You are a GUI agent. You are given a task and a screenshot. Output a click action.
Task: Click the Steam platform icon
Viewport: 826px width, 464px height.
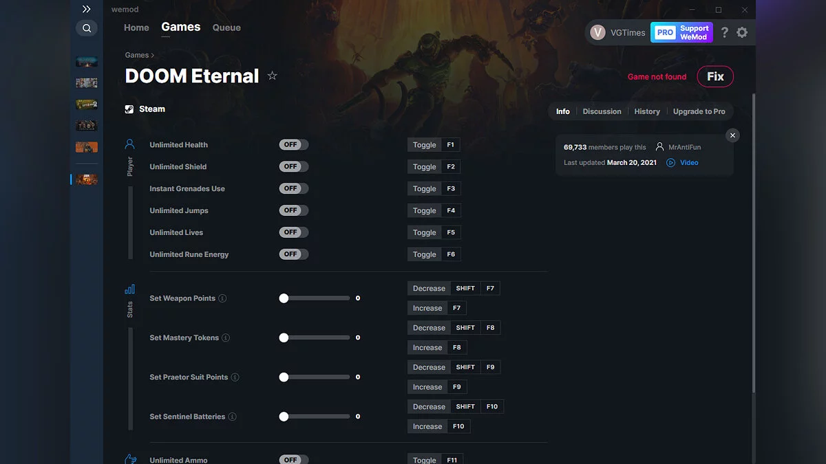(128, 108)
